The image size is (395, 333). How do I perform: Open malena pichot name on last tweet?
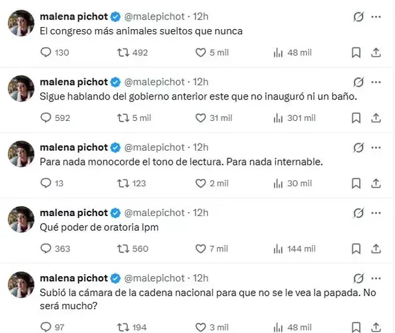(73, 278)
